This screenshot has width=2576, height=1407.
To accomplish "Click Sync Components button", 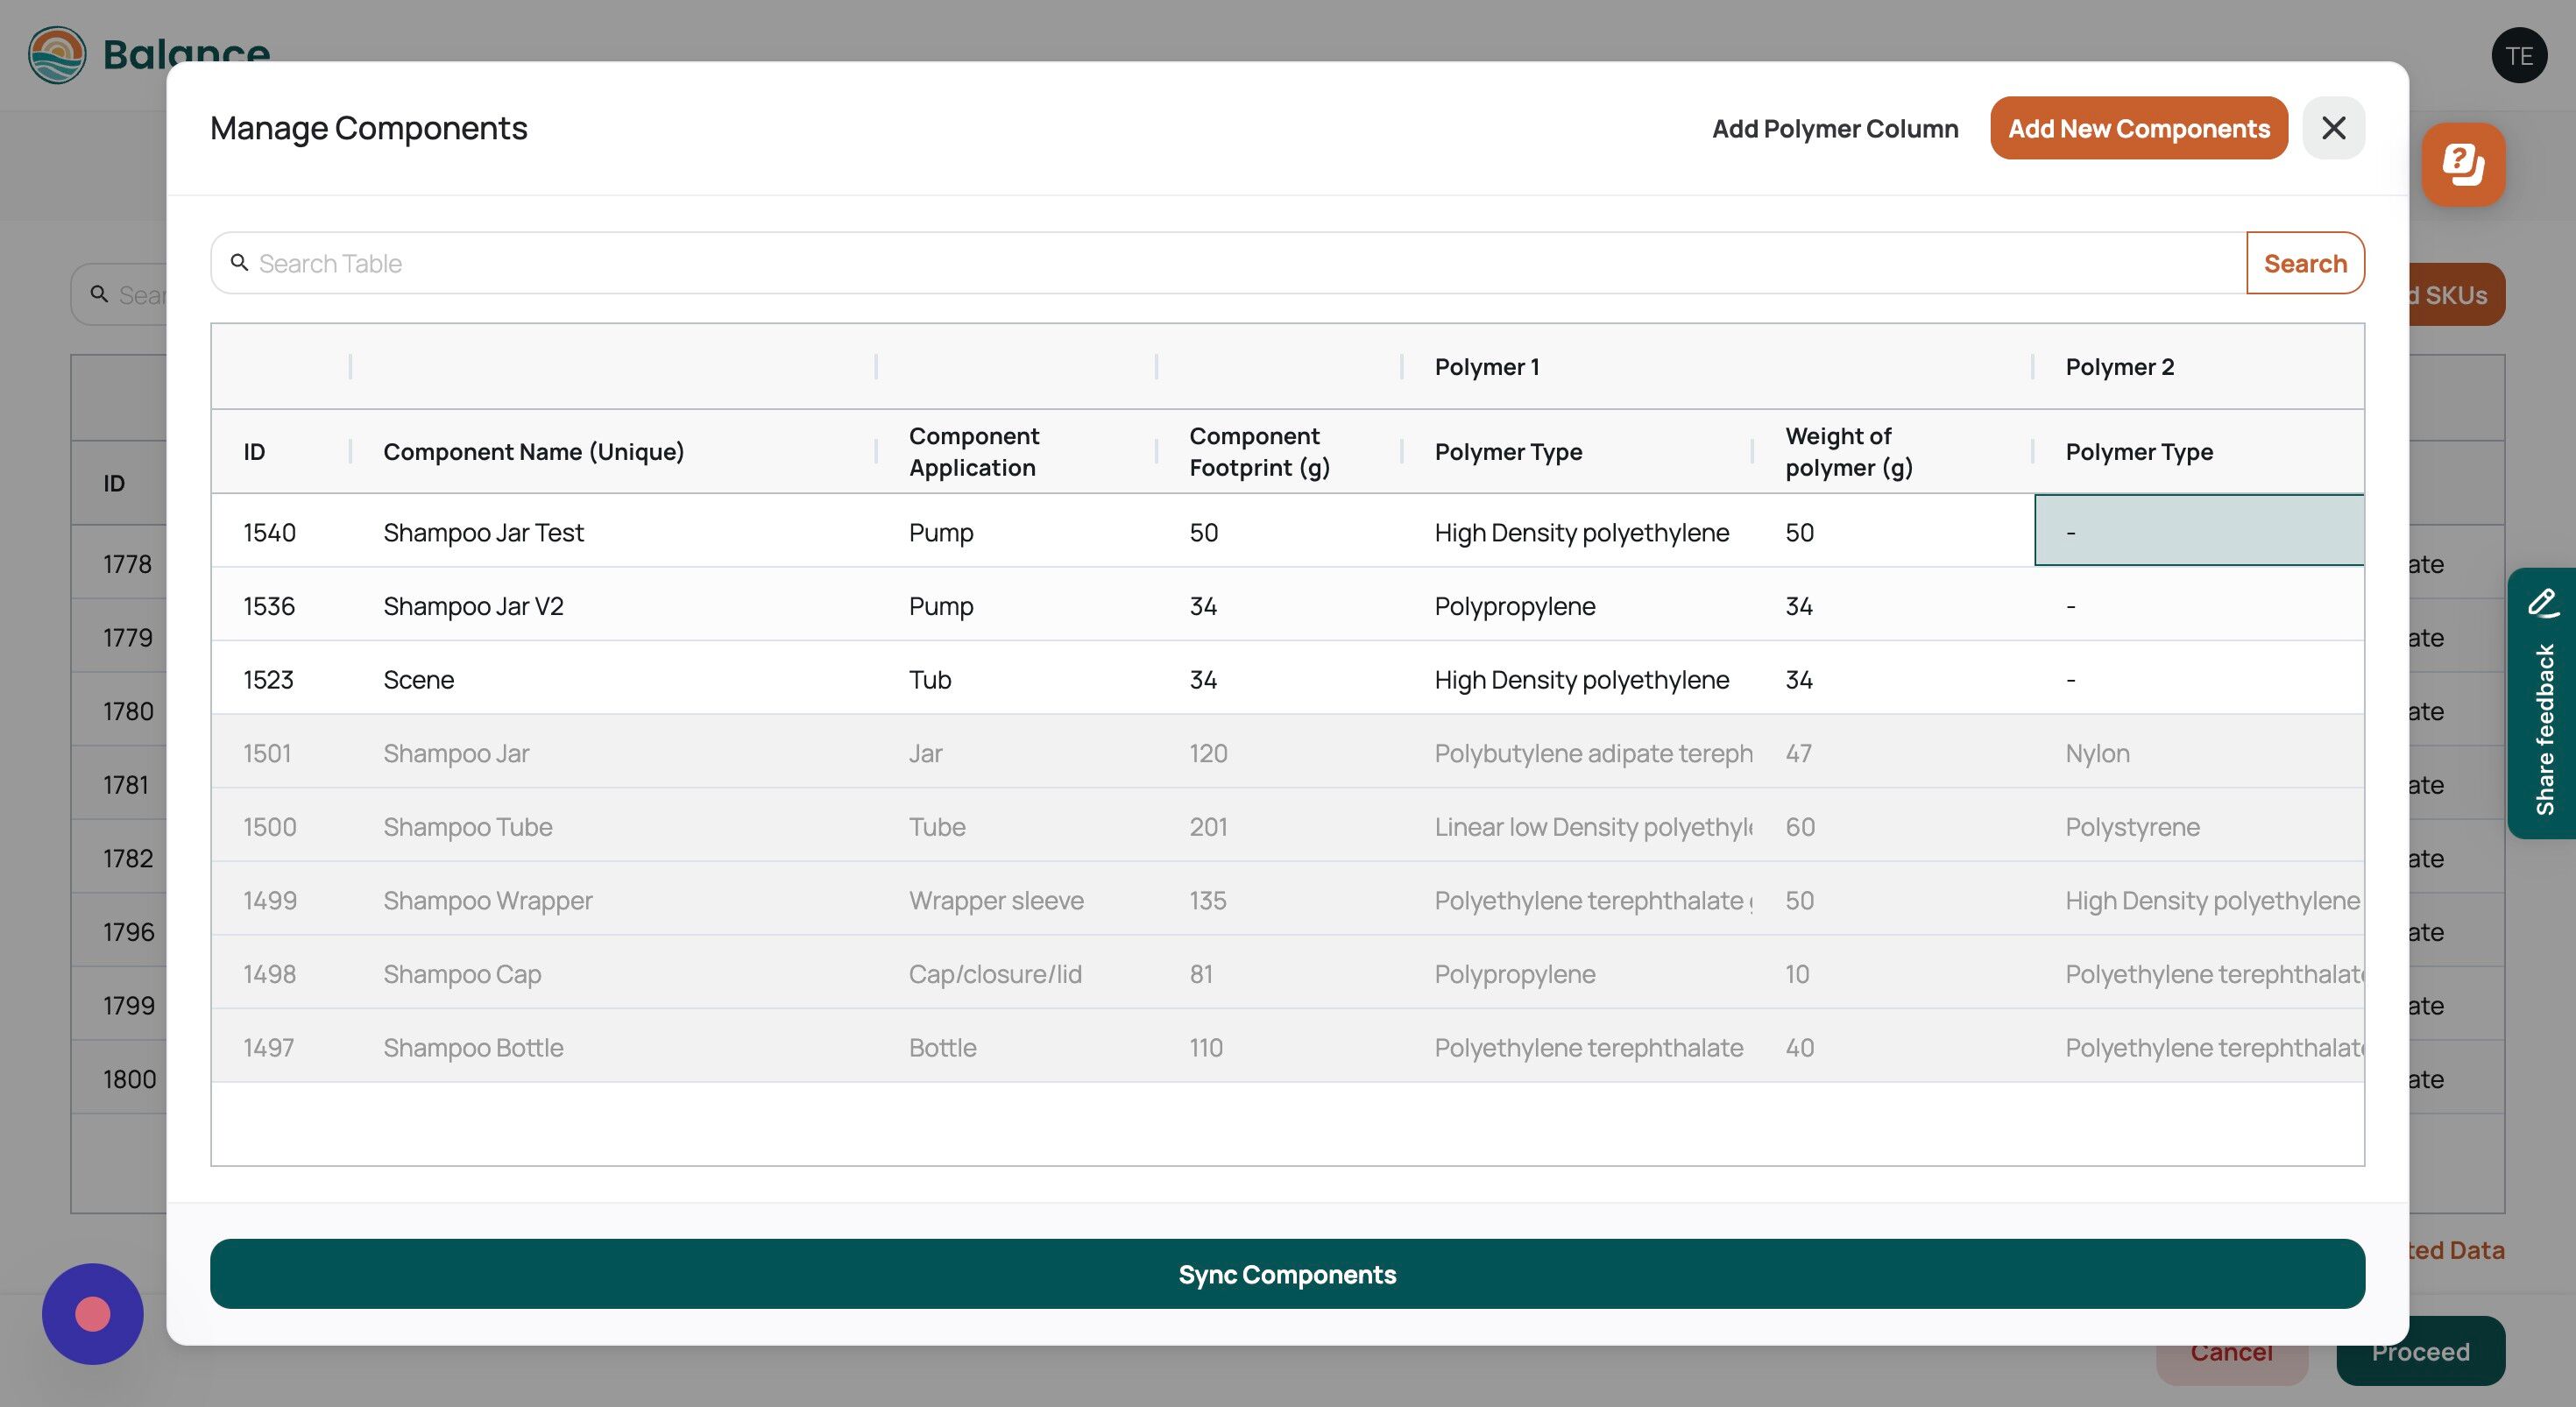I will click(1287, 1274).
